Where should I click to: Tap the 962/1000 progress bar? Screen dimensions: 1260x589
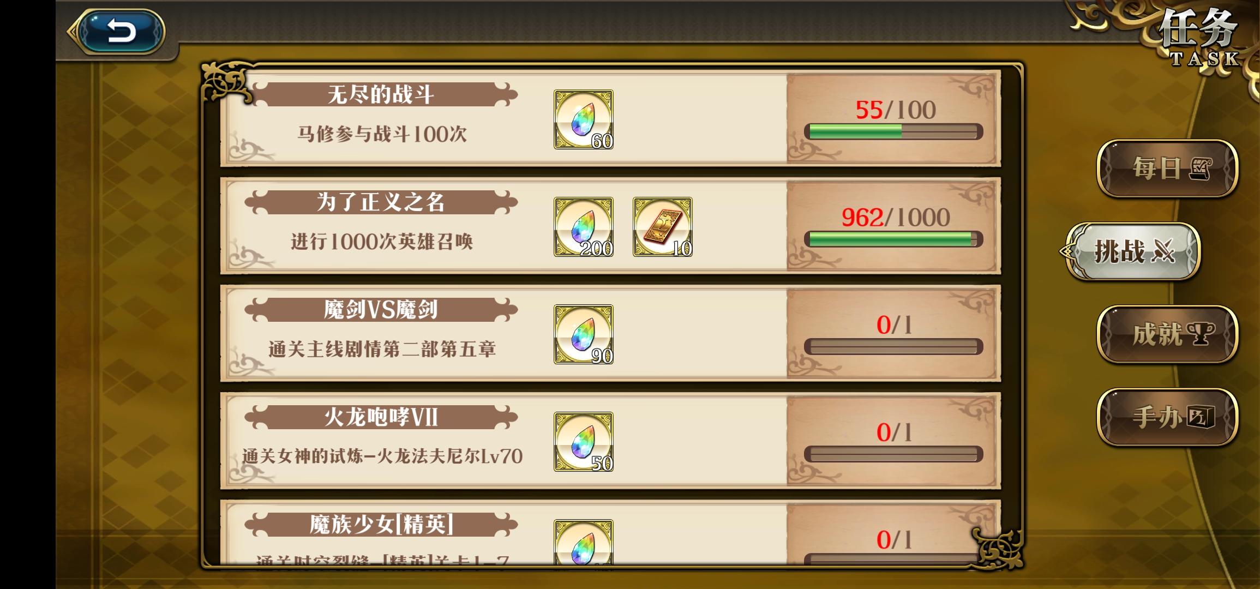(x=893, y=239)
